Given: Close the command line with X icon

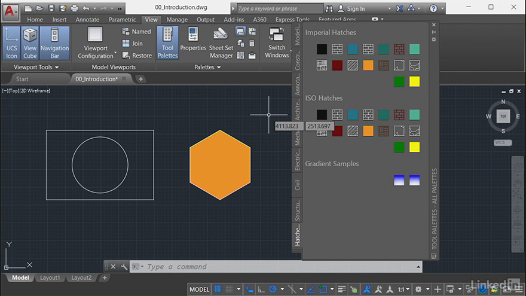Looking at the screenshot, I should [x=113, y=267].
